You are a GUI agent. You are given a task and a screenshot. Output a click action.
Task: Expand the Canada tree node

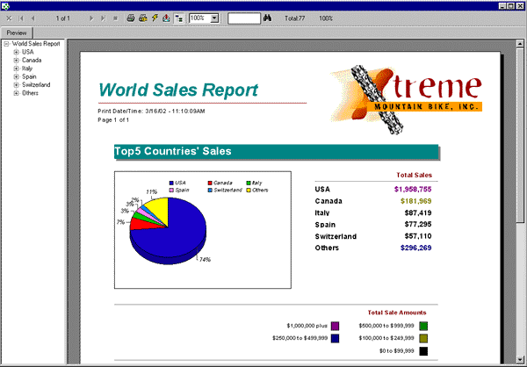(16, 60)
